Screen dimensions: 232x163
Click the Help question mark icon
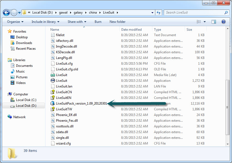pos(223,22)
